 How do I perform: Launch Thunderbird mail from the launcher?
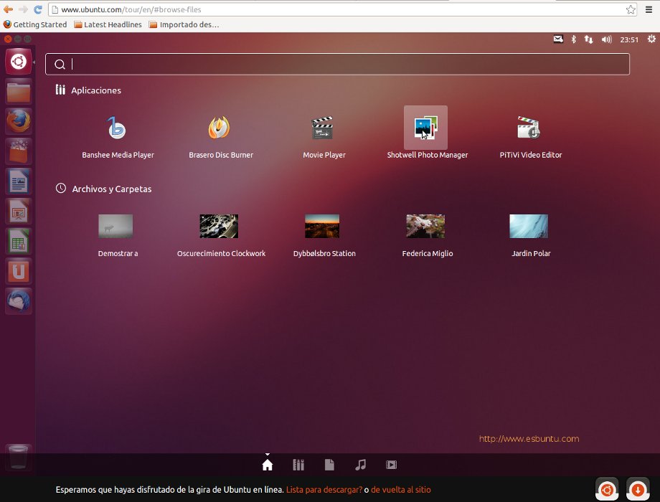pos(19,301)
